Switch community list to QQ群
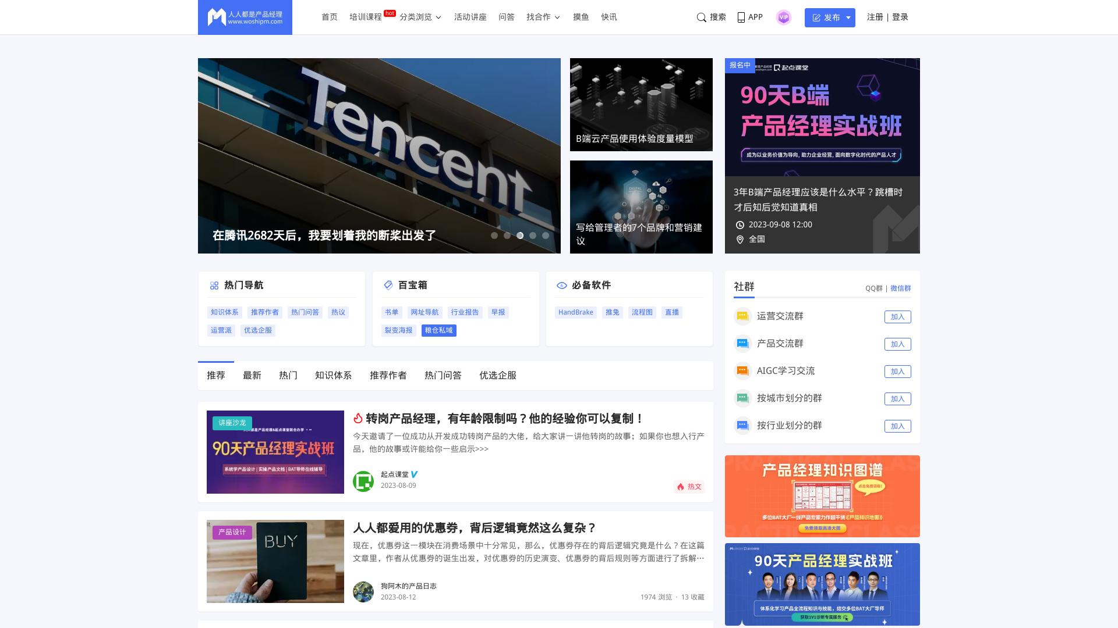The width and height of the screenshot is (1118, 628). [x=874, y=288]
